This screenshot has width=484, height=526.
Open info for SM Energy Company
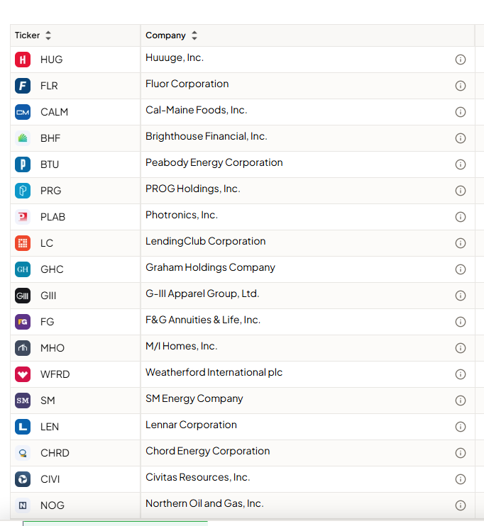(x=460, y=401)
